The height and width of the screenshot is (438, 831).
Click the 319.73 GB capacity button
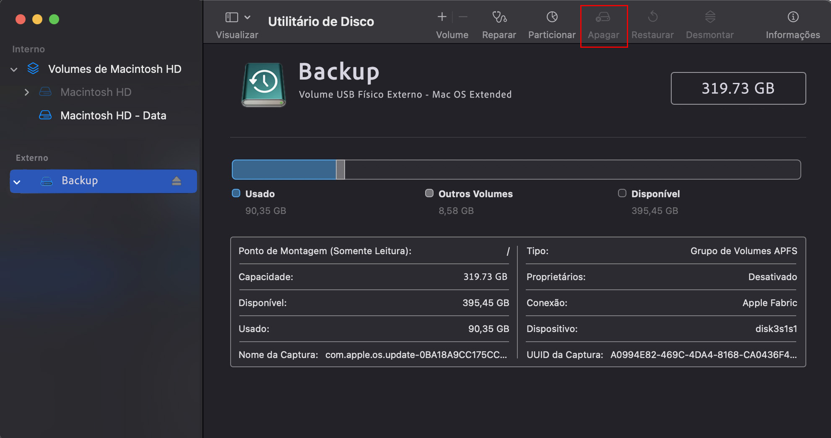(738, 88)
